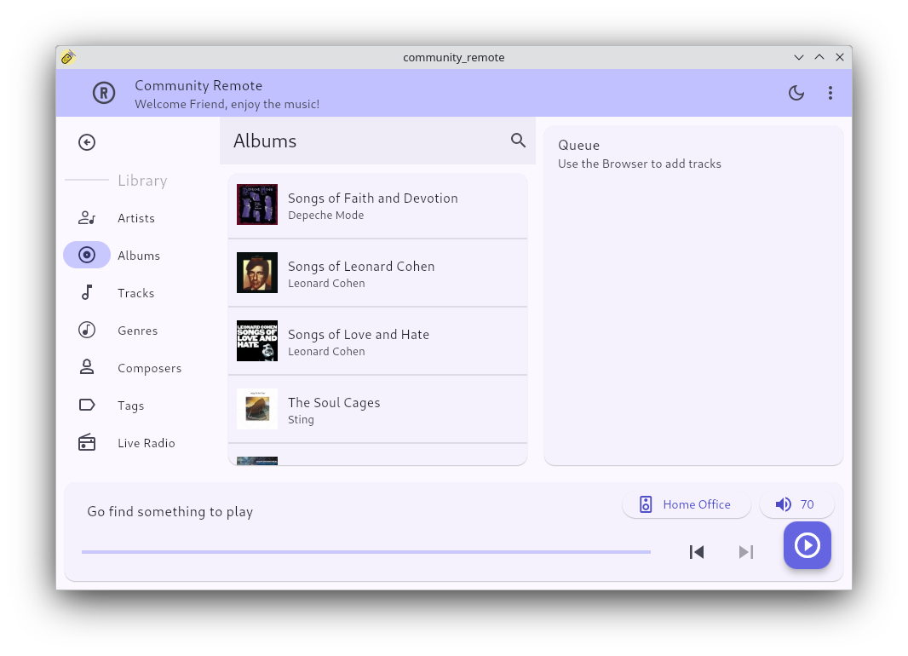Open the album Songs of Faith and Devotion
The width and height of the screenshot is (908, 656).
tap(377, 205)
